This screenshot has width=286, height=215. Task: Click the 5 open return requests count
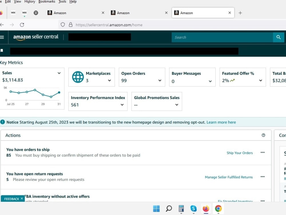click(7, 179)
